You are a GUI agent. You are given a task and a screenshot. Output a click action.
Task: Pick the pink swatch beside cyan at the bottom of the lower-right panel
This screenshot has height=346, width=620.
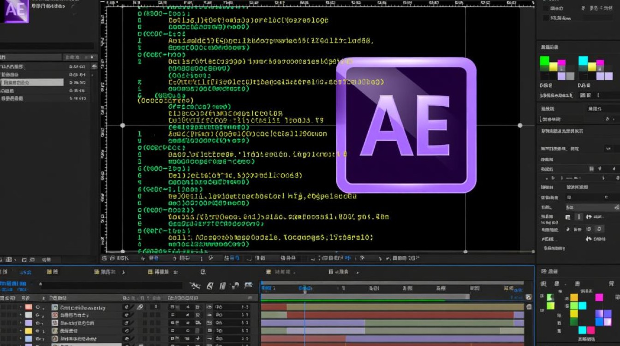(591, 330)
